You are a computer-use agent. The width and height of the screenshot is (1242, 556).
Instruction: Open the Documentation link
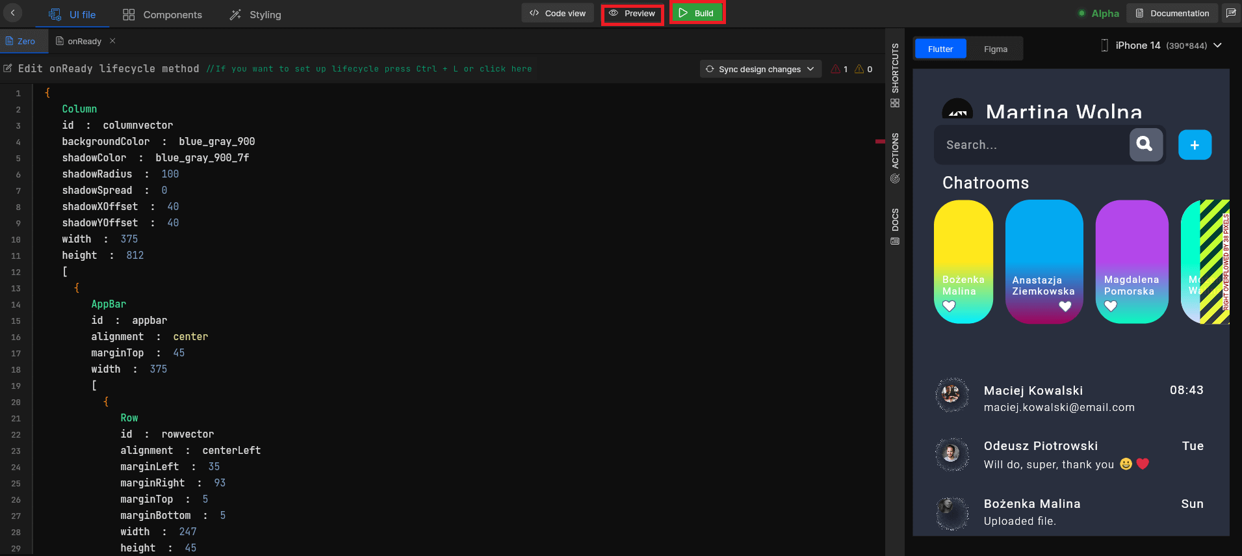click(x=1172, y=13)
